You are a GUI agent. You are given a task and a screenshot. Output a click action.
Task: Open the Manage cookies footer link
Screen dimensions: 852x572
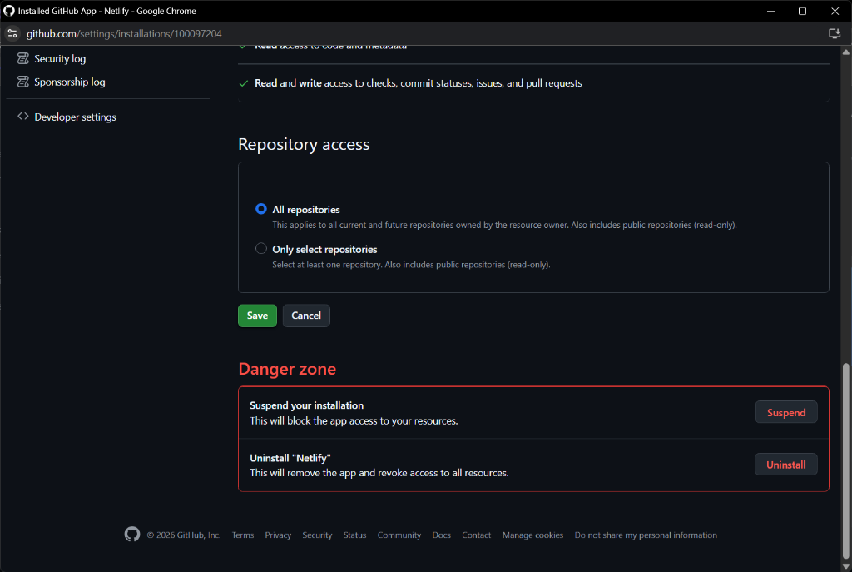pos(532,535)
